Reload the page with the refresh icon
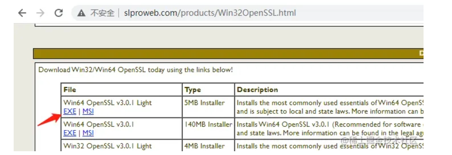Image resolution: width=452 pixels, height=155 pixels. click(x=59, y=13)
